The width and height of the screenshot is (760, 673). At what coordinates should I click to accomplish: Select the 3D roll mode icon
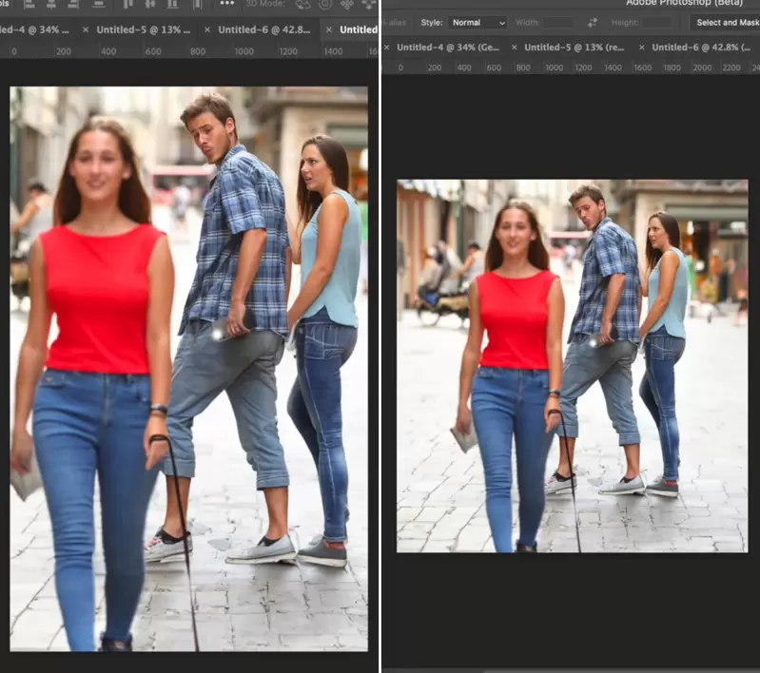[x=325, y=4]
